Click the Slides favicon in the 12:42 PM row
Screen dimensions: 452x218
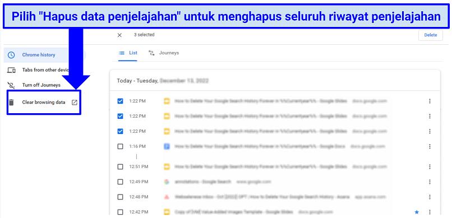[167, 212]
